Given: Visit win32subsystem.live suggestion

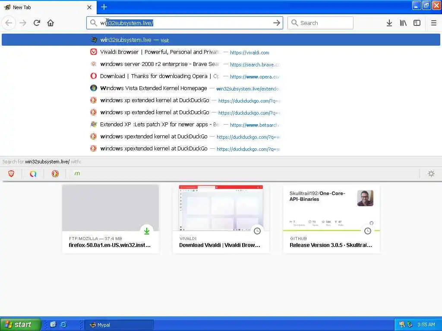Looking at the screenshot, I should pos(221,40).
